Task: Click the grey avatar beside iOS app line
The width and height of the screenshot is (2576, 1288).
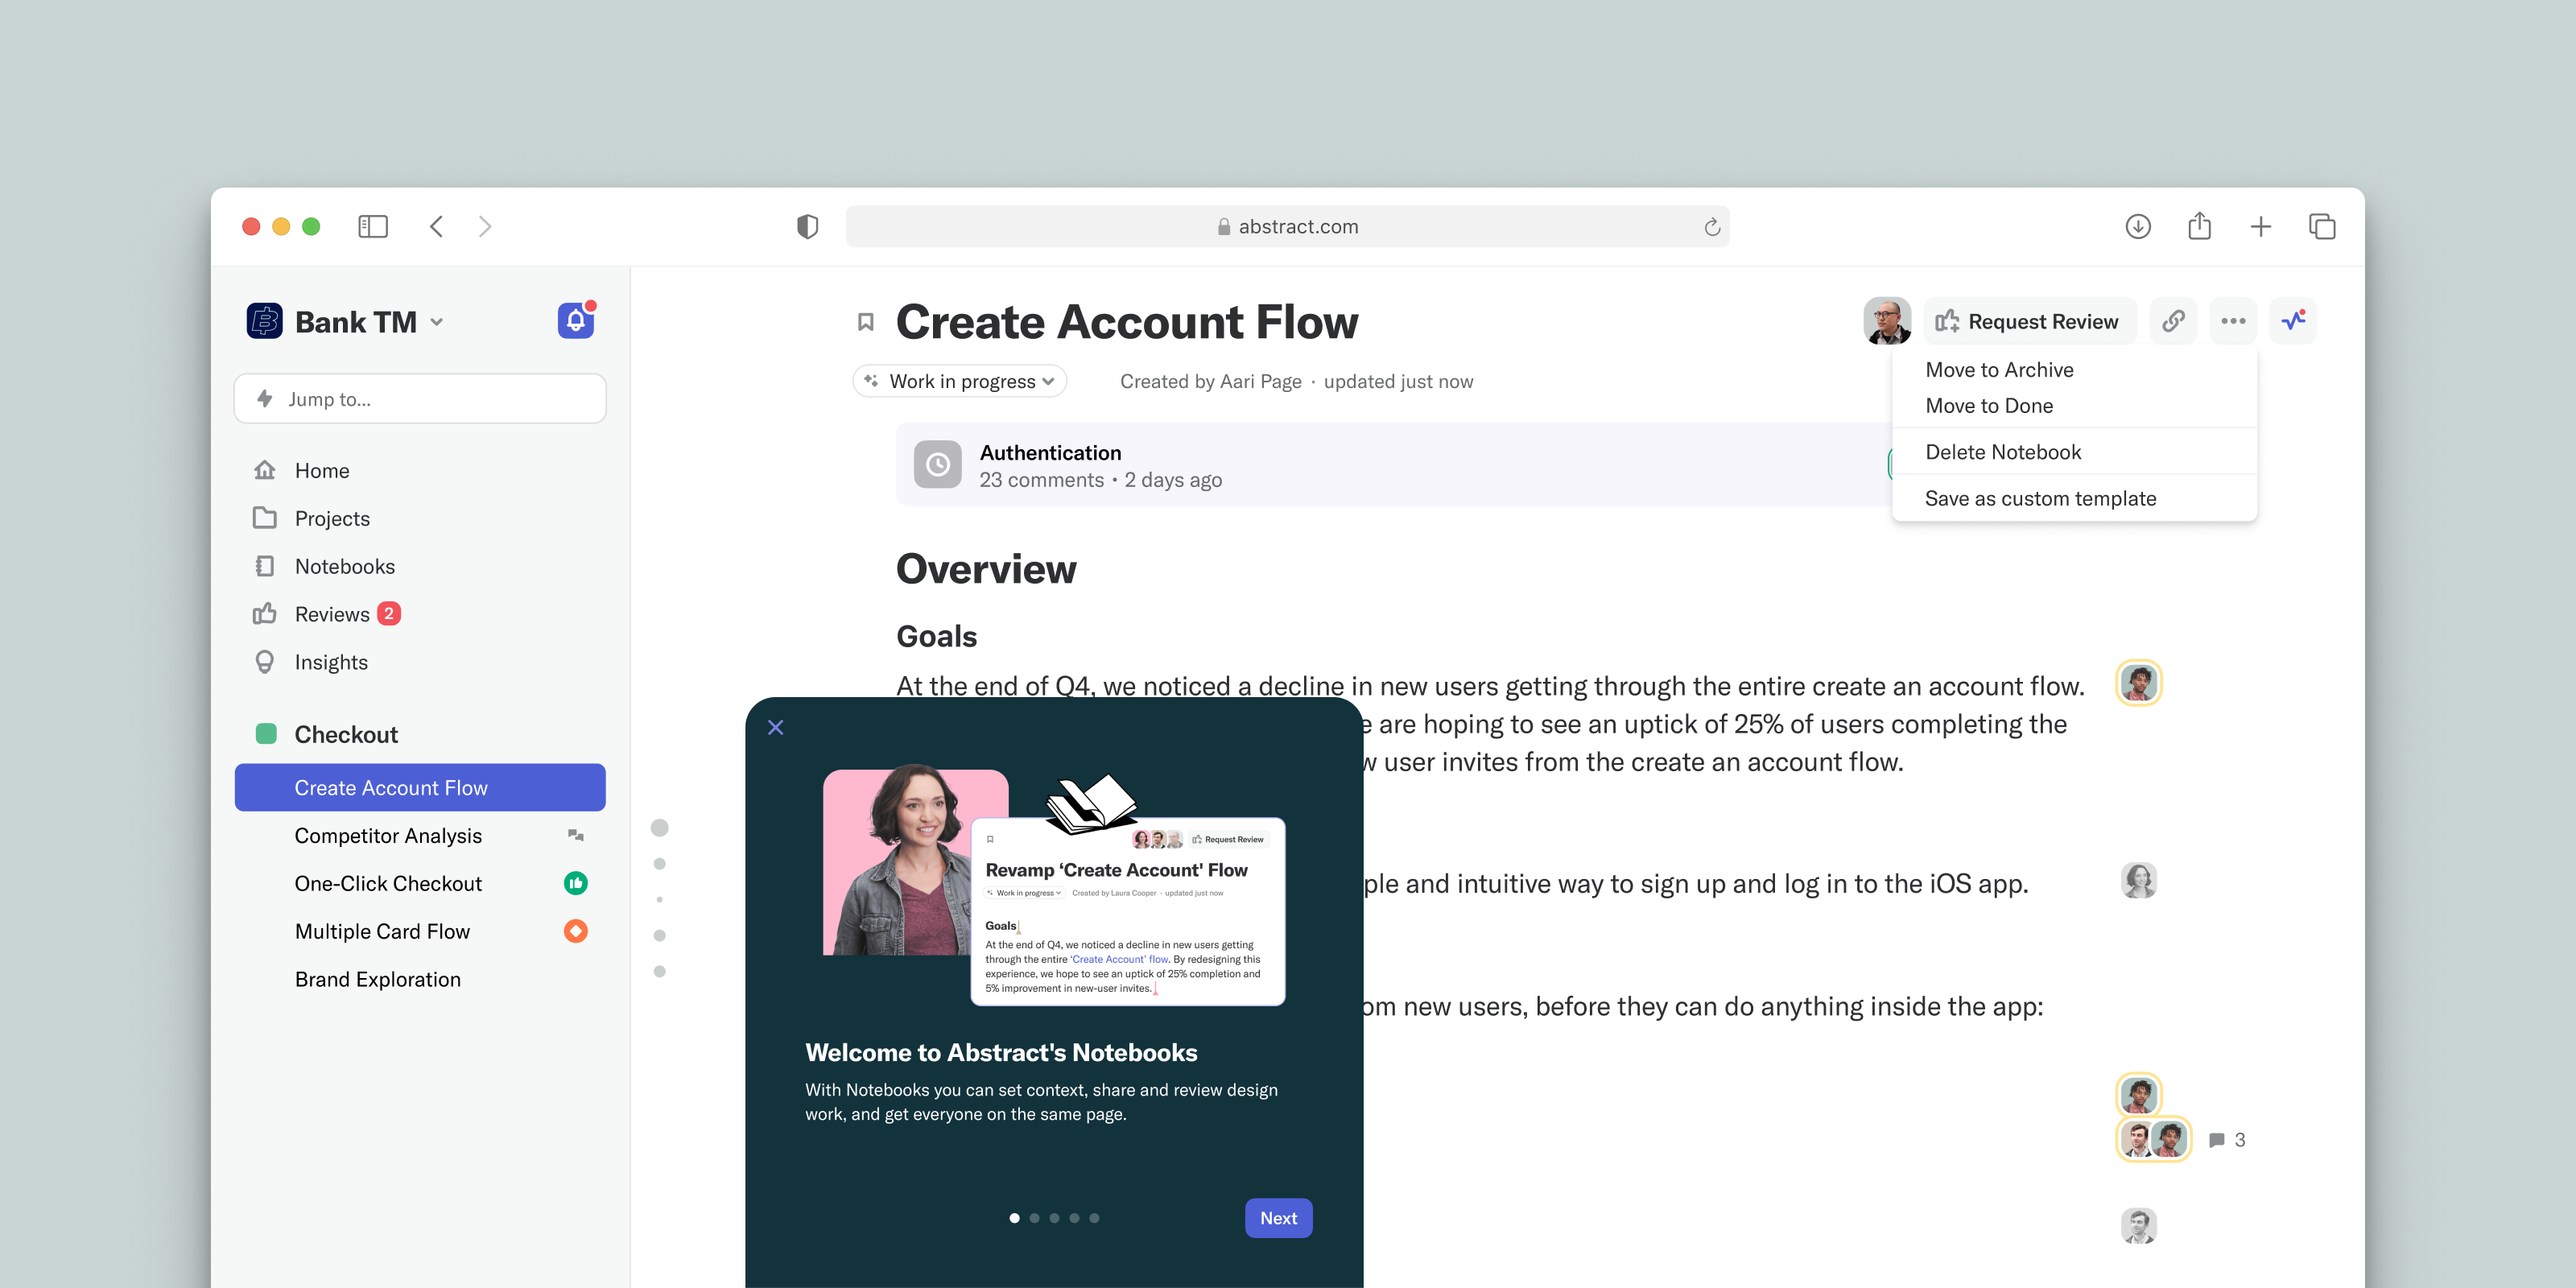Action: pyautogui.click(x=2139, y=881)
